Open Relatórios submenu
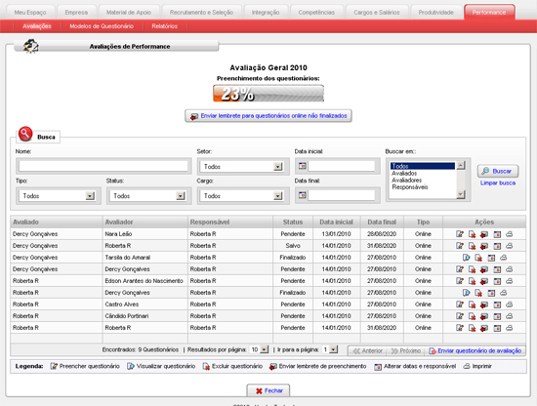 (164, 26)
